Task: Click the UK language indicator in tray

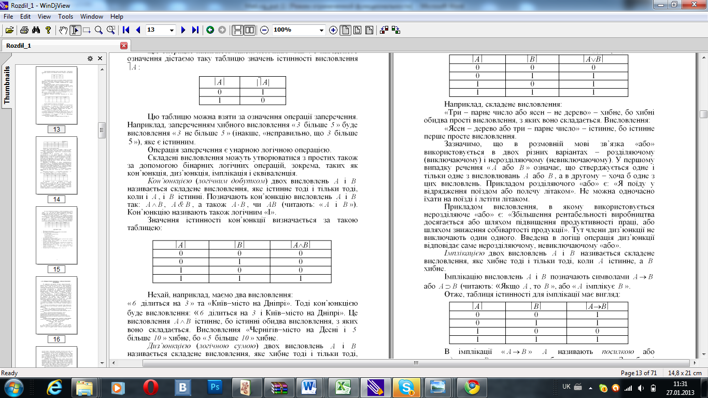Action: click(567, 387)
